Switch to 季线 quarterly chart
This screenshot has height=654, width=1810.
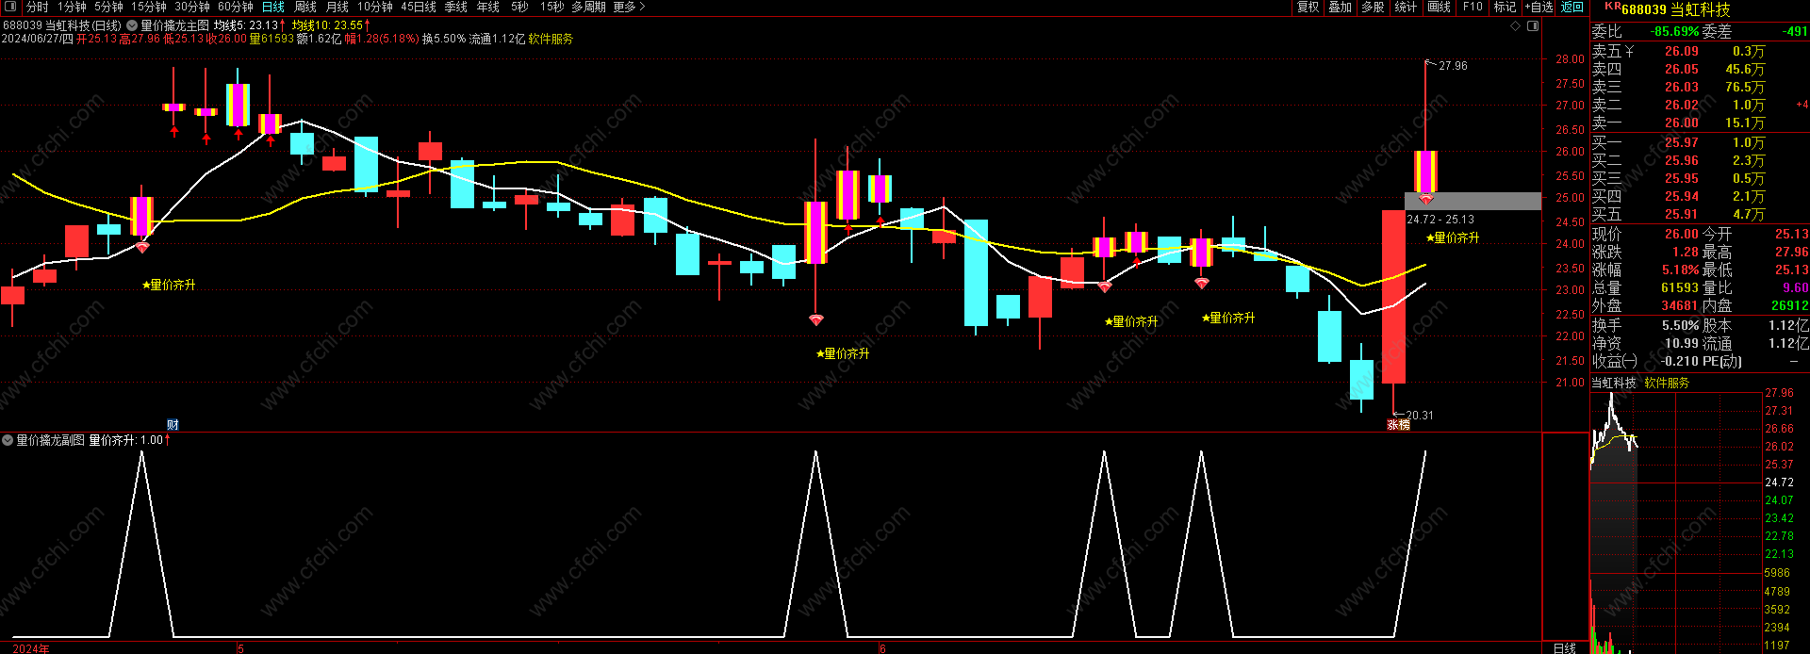tap(456, 7)
